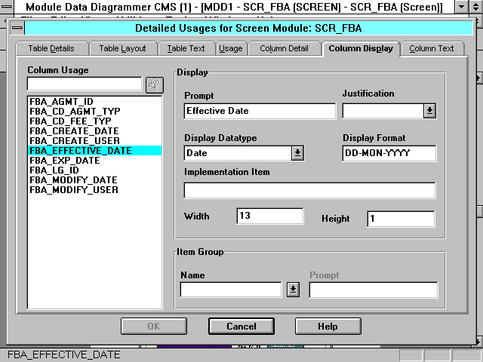
Task: Go to the Usage tab
Action: [x=230, y=48]
